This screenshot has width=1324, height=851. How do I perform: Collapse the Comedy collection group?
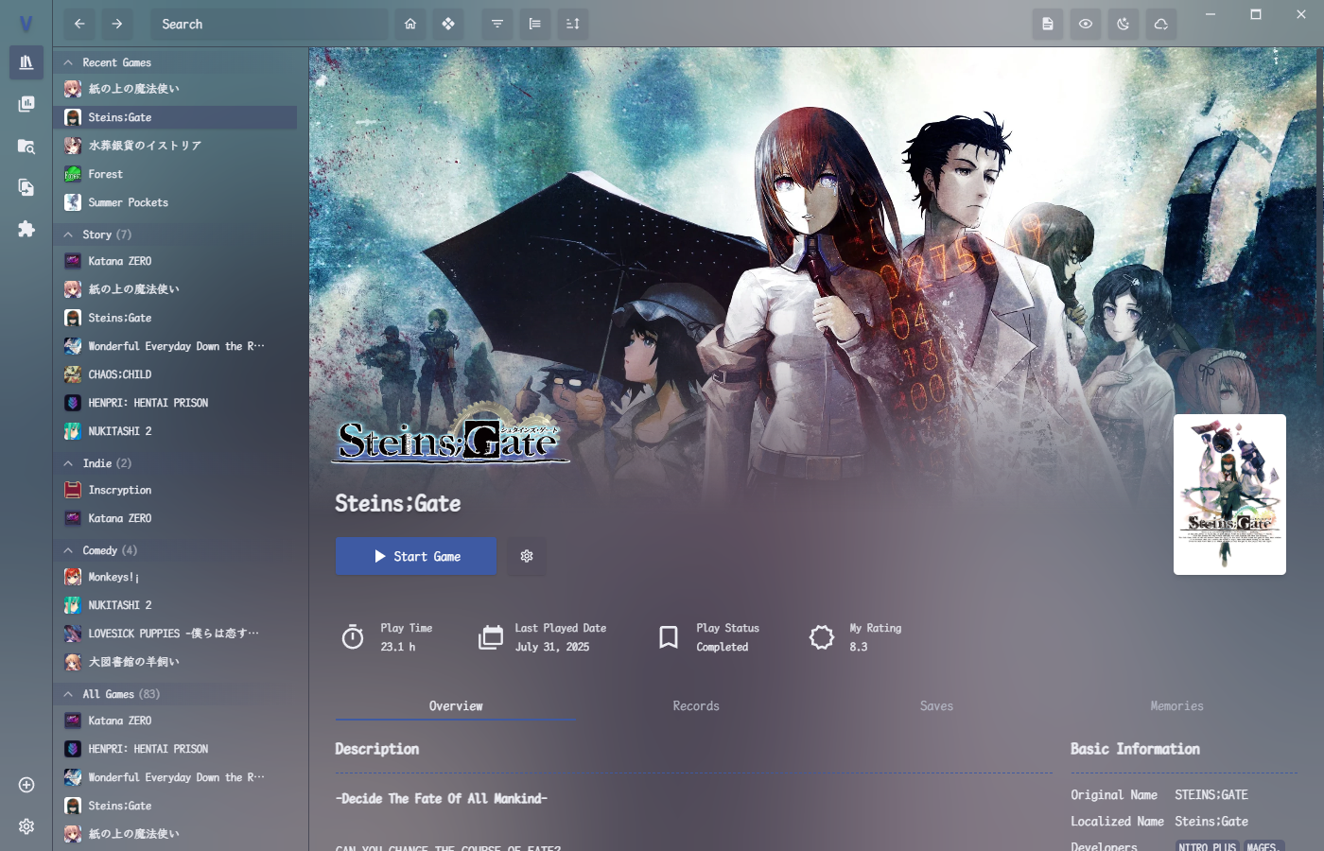click(x=68, y=550)
